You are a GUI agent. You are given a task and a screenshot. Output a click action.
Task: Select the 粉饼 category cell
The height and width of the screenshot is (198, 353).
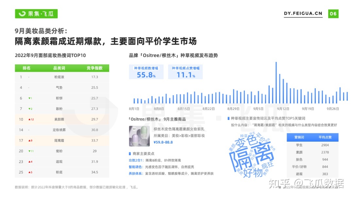[x=59, y=98]
